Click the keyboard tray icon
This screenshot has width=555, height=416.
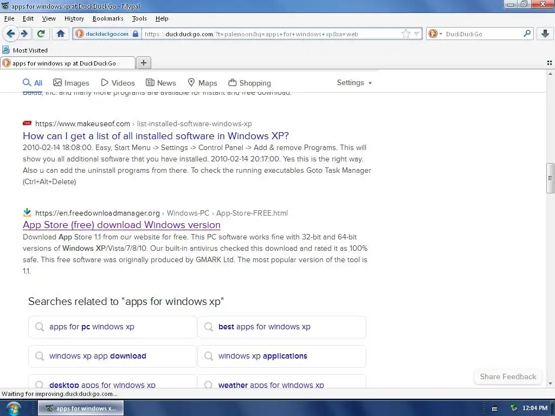pyautogui.click(x=494, y=408)
